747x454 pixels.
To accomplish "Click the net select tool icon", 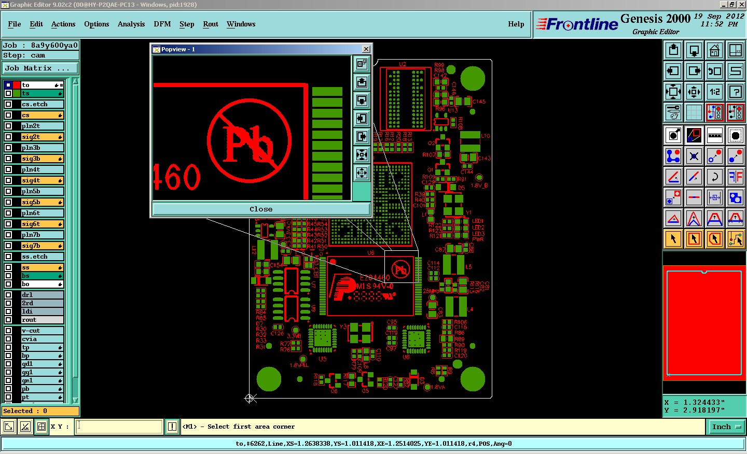I will click(x=736, y=239).
